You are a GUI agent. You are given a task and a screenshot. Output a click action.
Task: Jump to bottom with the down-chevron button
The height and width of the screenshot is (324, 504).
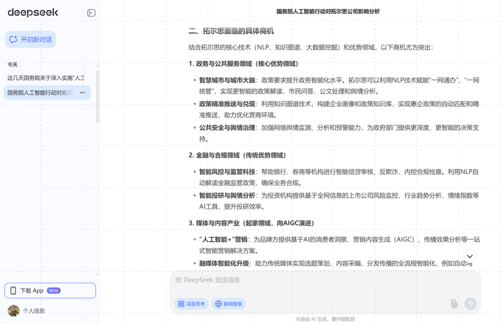pos(469,256)
